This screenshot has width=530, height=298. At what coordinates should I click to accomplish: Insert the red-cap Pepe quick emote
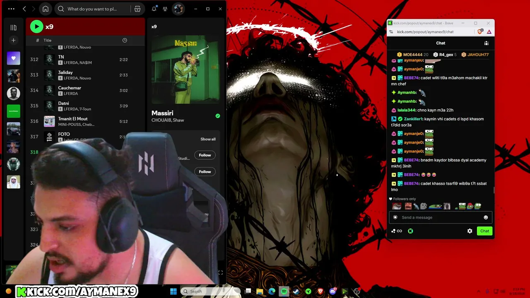pyautogui.click(x=470, y=206)
